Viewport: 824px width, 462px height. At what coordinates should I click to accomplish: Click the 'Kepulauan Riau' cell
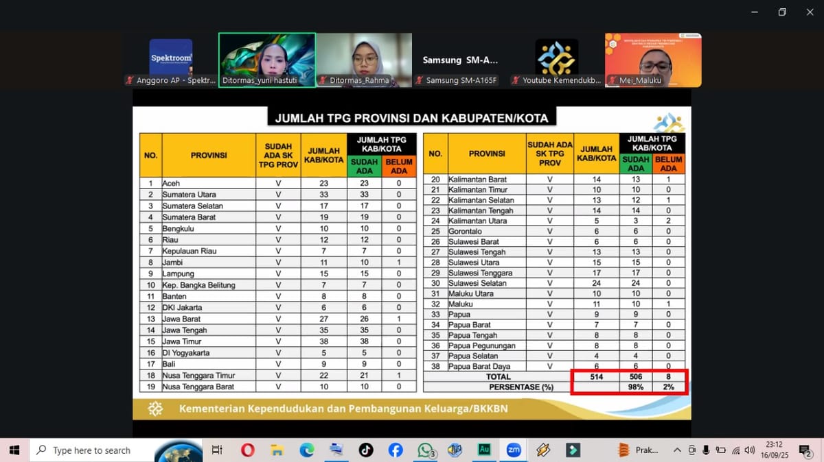point(209,251)
